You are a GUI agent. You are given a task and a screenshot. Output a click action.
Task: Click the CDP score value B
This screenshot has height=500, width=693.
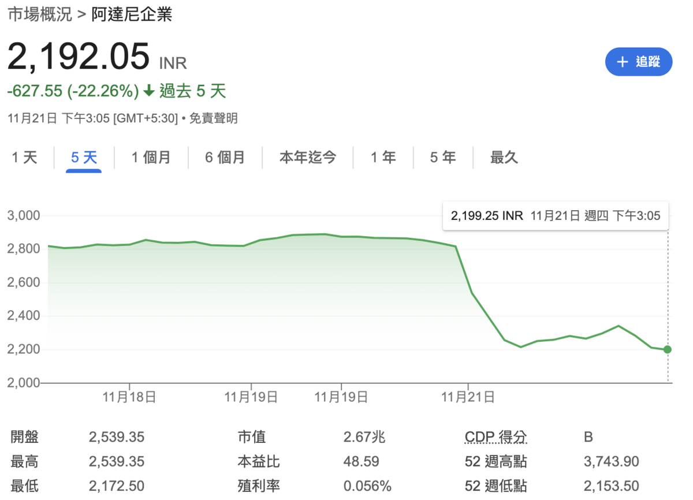[x=588, y=437]
